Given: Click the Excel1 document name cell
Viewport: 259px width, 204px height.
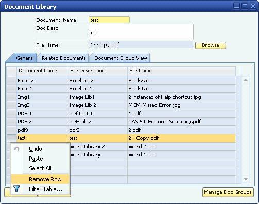Looking at the screenshot, I should [42, 89].
